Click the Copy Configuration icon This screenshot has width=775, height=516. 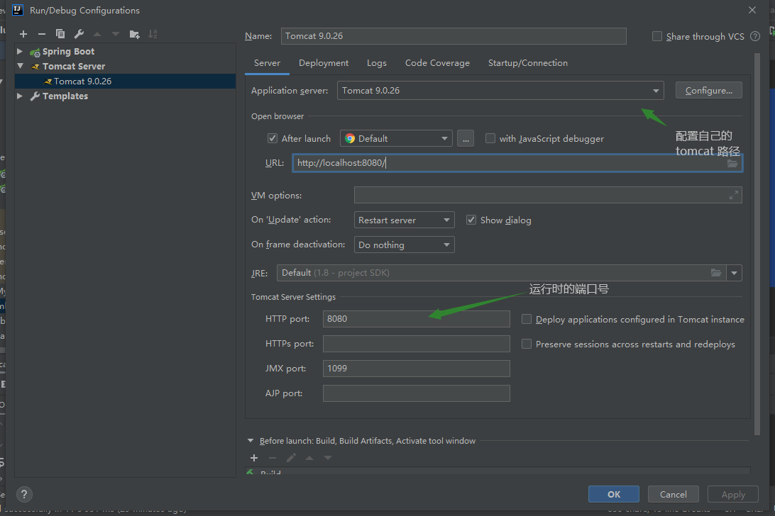[x=60, y=34]
